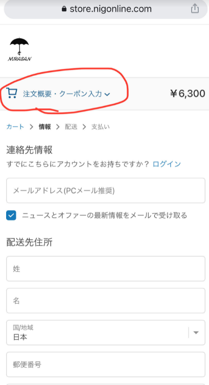Click the shopping cart icon

tap(12, 93)
